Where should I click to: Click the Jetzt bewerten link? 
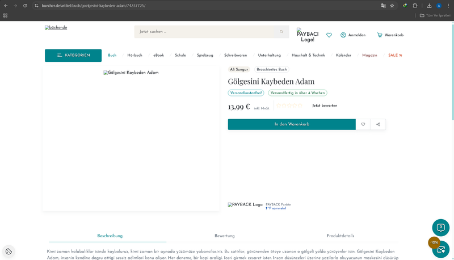pyautogui.click(x=325, y=106)
